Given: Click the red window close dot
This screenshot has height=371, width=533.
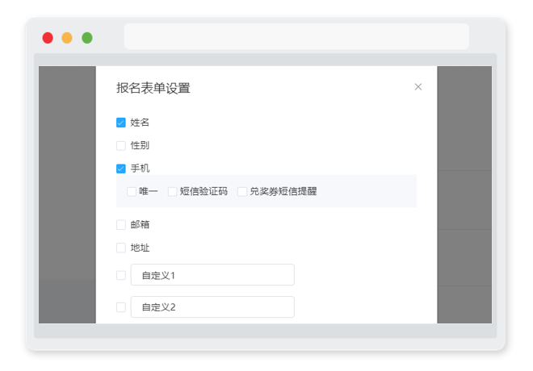Looking at the screenshot, I should (x=48, y=38).
